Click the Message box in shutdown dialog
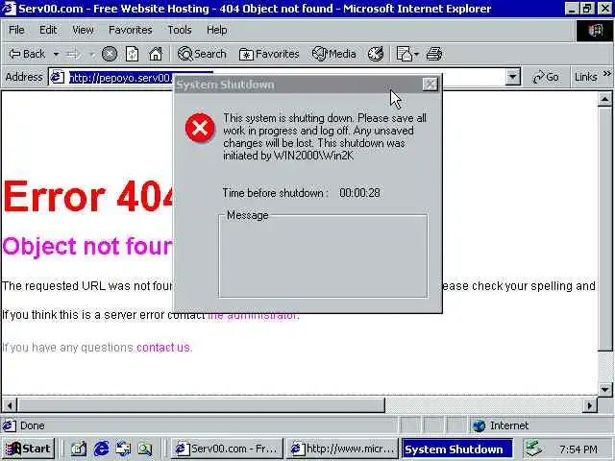This screenshot has height=461, width=615. 323,256
